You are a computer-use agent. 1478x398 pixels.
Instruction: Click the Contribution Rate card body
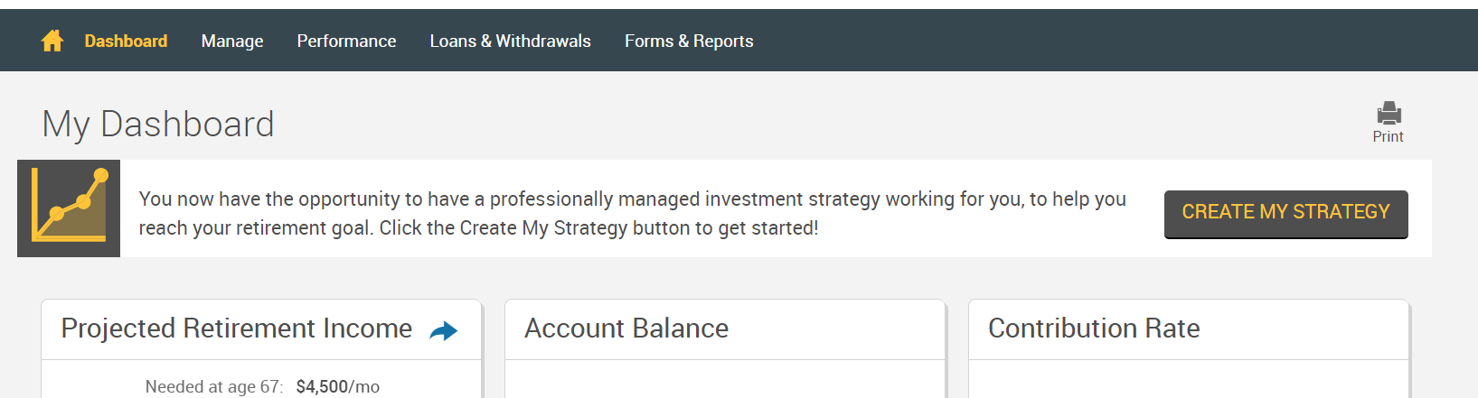click(x=1189, y=379)
